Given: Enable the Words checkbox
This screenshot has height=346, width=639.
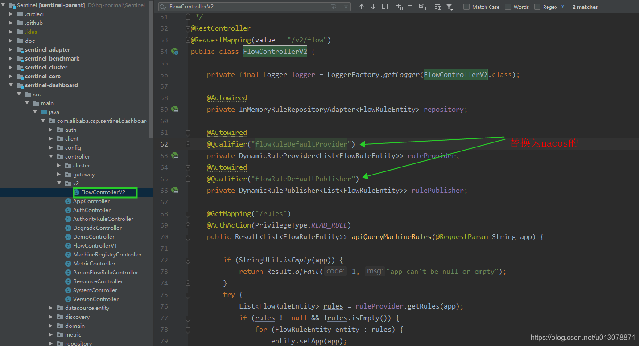Looking at the screenshot, I should (x=508, y=7).
